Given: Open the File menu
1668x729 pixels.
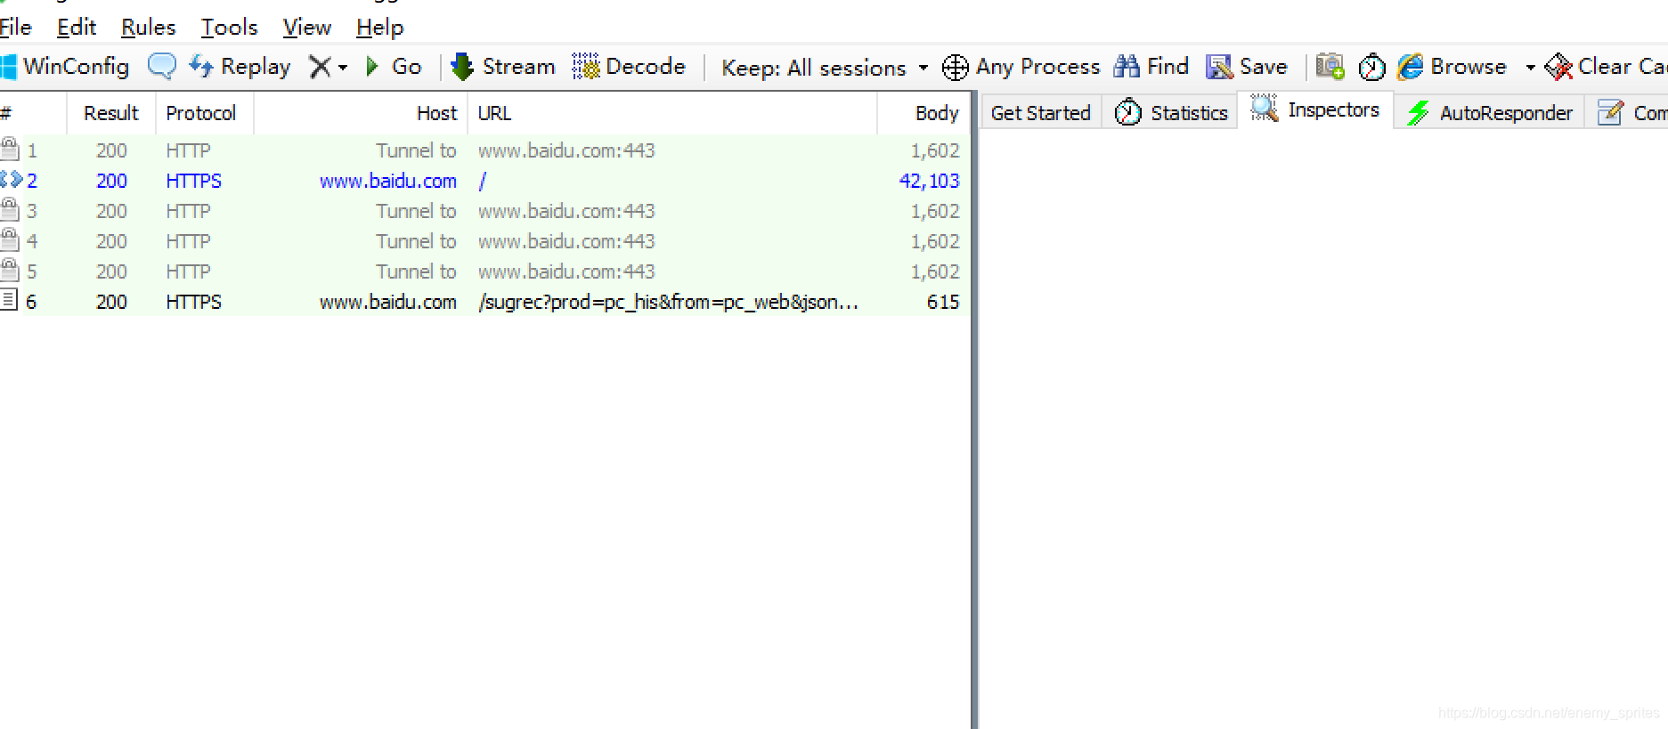Looking at the screenshot, I should (x=16, y=28).
